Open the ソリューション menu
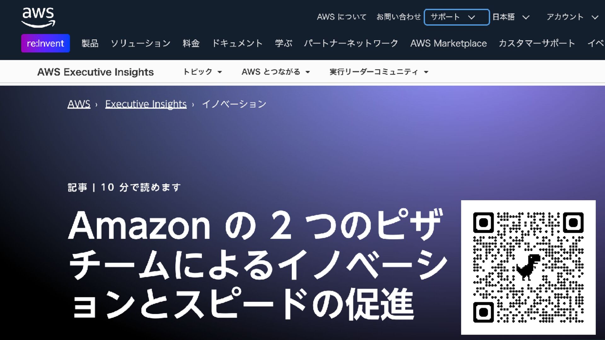Screen dimensions: 605x340 tap(141, 43)
